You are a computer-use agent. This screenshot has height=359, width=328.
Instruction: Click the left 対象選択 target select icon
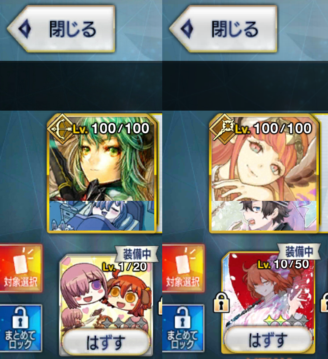pyautogui.click(x=21, y=268)
